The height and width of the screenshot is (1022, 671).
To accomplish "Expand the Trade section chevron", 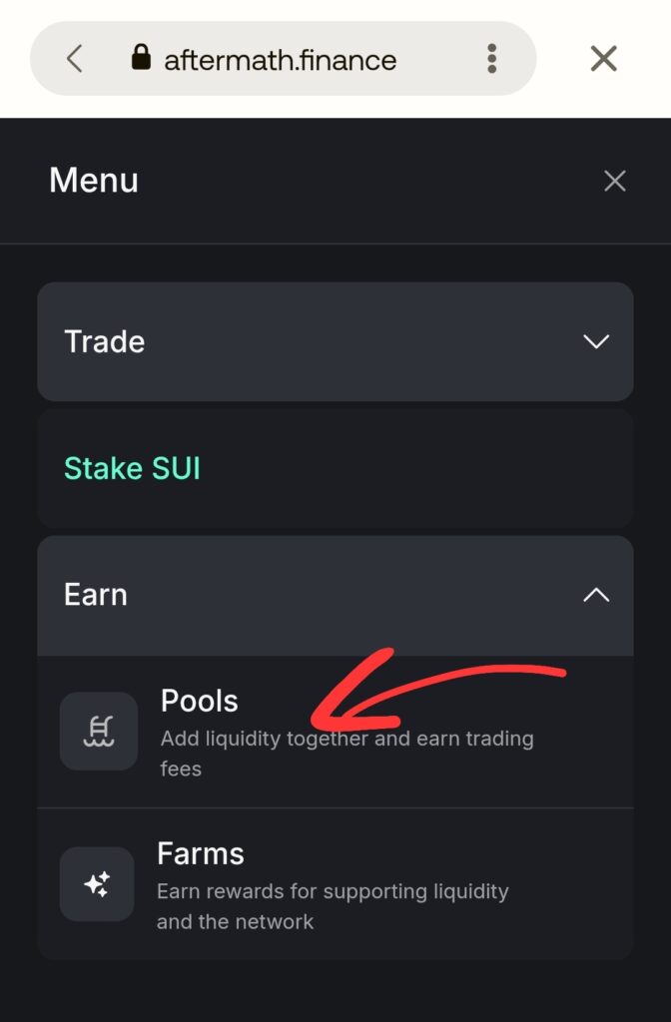I will click(596, 341).
